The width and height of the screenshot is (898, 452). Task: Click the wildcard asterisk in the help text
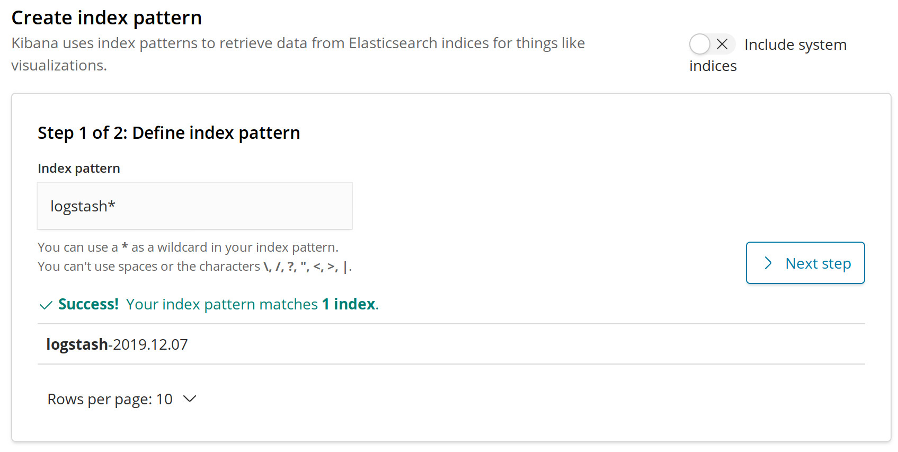pos(125,246)
